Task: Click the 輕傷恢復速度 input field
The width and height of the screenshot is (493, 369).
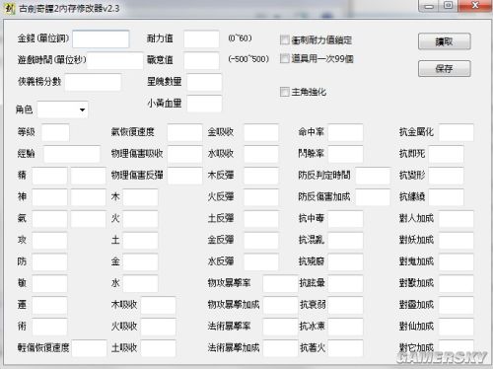Action: click(90, 348)
